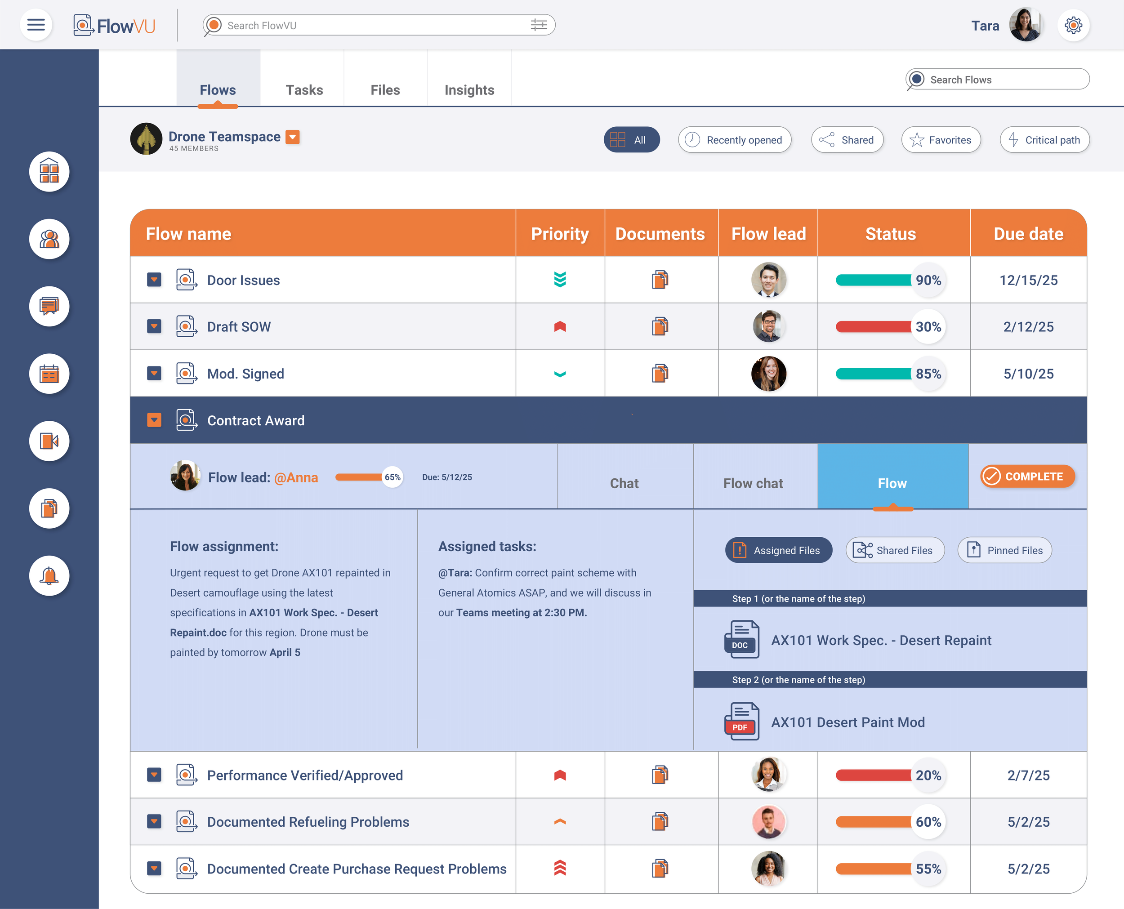The height and width of the screenshot is (909, 1124).
Task: Open the notifications bell sidebar icon
Action: [49, 575]
